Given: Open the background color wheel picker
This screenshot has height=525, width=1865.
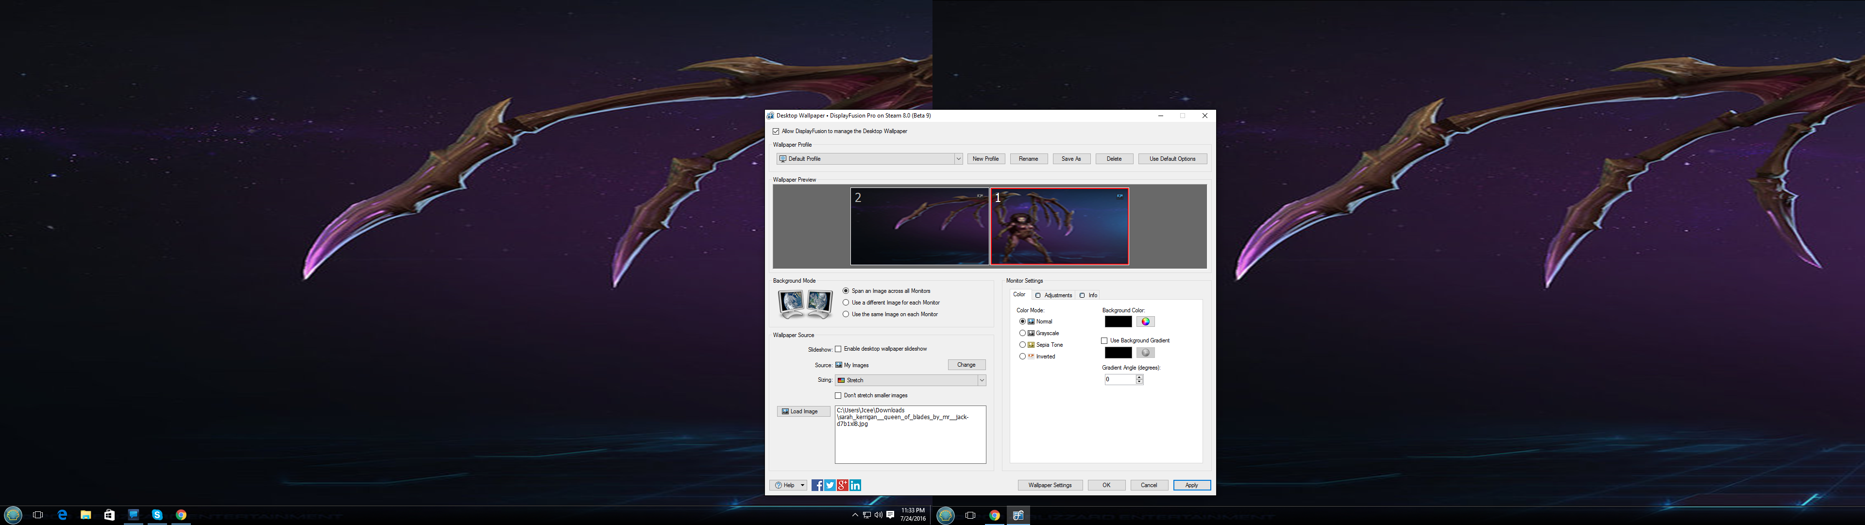Looking at the screenshot, I should 1145,322.
